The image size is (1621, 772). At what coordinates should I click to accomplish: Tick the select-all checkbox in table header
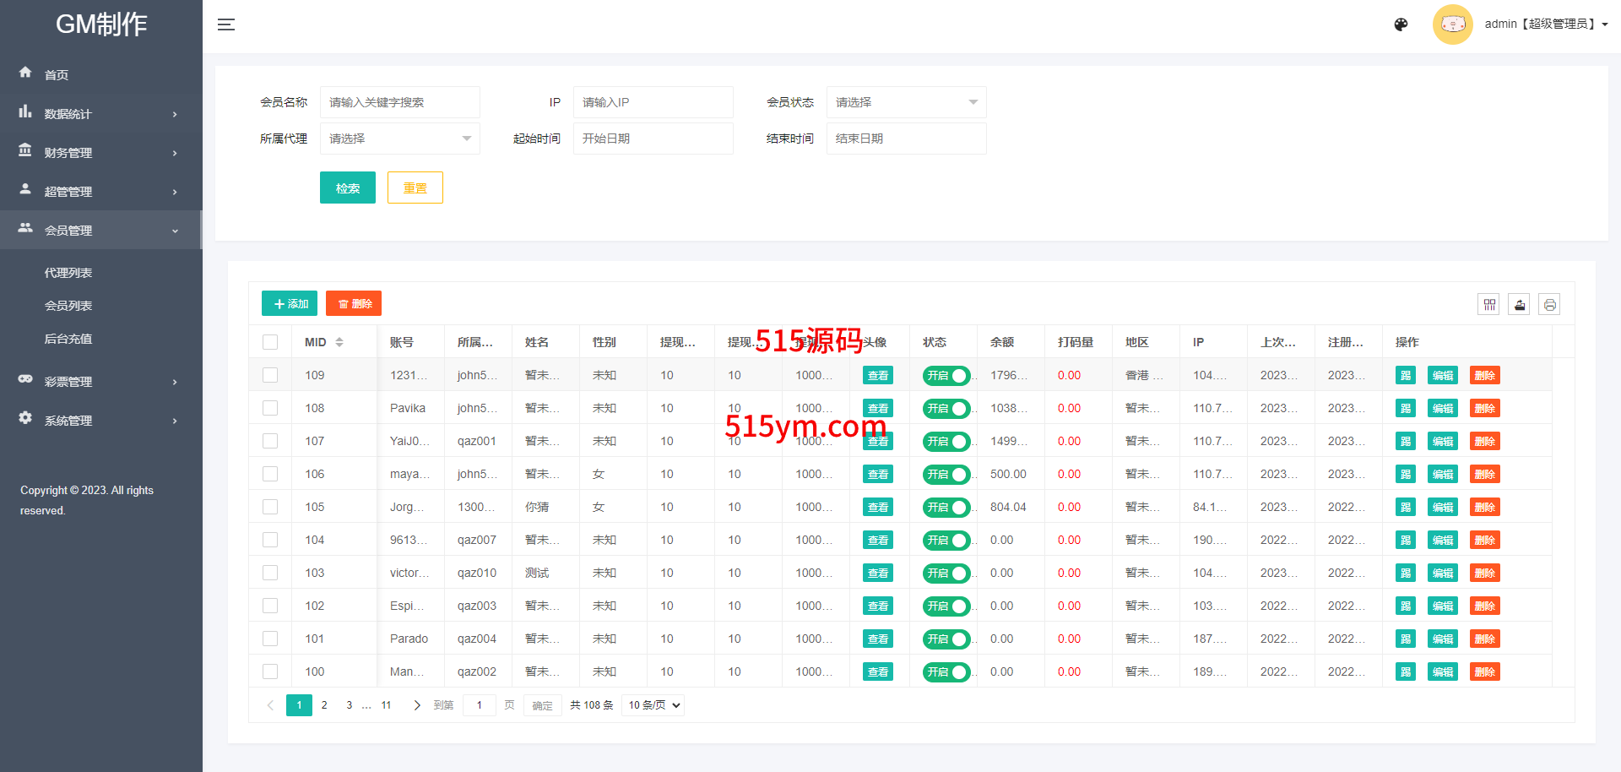pos(270,342)
